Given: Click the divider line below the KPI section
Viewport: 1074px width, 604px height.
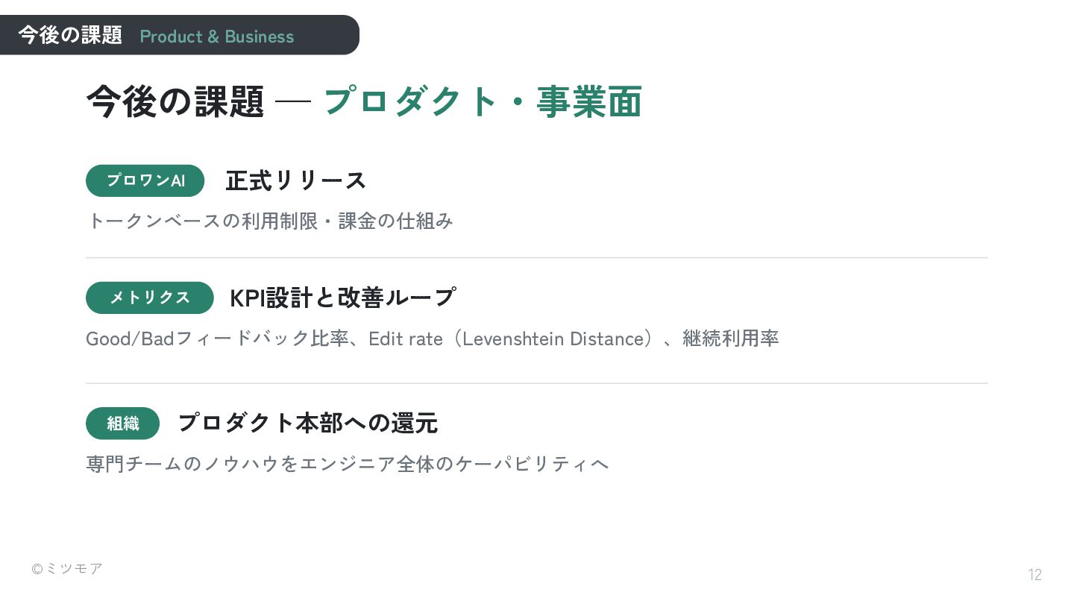Looking at the screenshot, I should (537, 383).
